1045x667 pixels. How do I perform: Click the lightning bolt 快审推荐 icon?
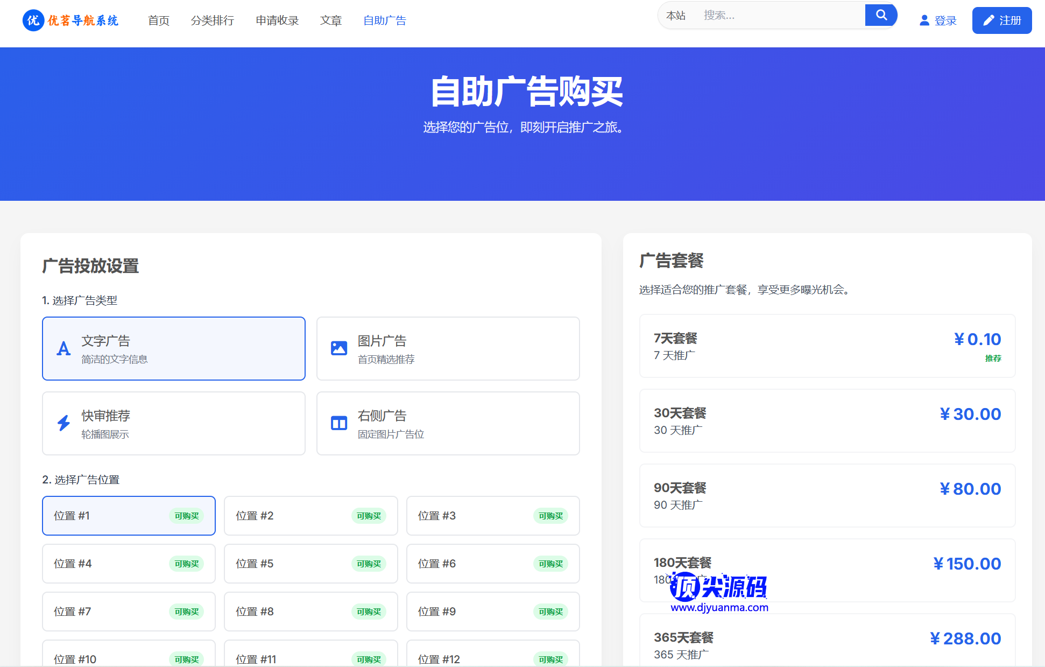tap(63, 423)
